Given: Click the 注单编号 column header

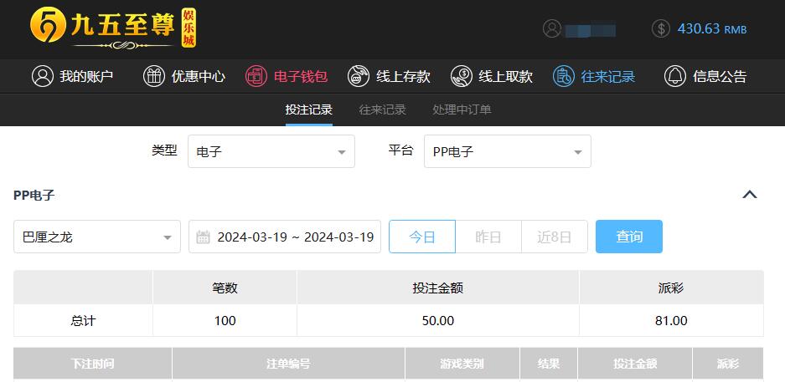Looking at the screenshot, I should pyautogui.click(x=288, y=364).
